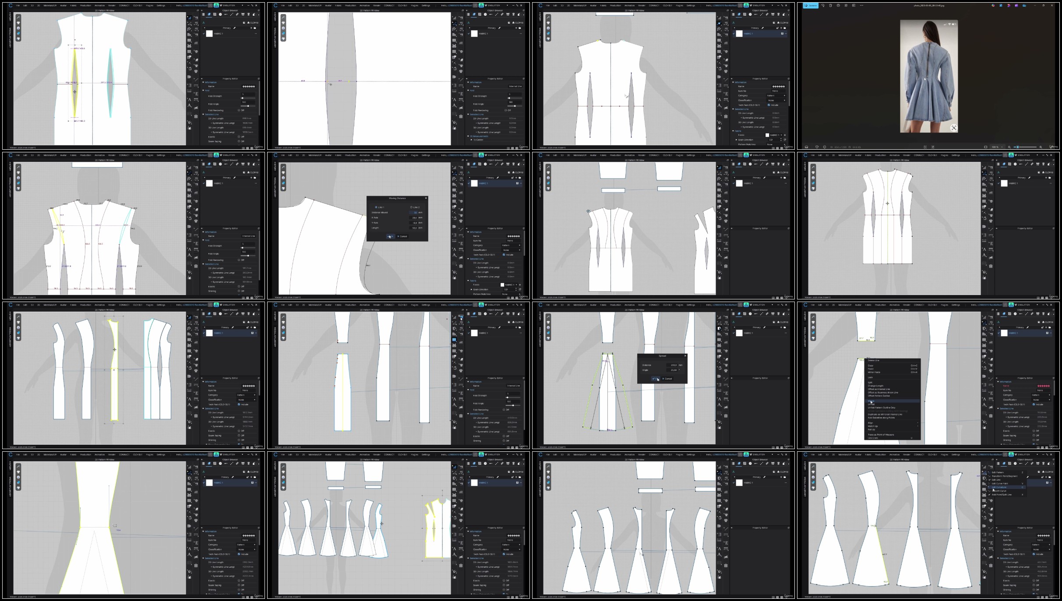Image resolution: width=1062 pixels, height=601 pixels.
Task: Select the Line 1 radio button
Action: point(376,207)
